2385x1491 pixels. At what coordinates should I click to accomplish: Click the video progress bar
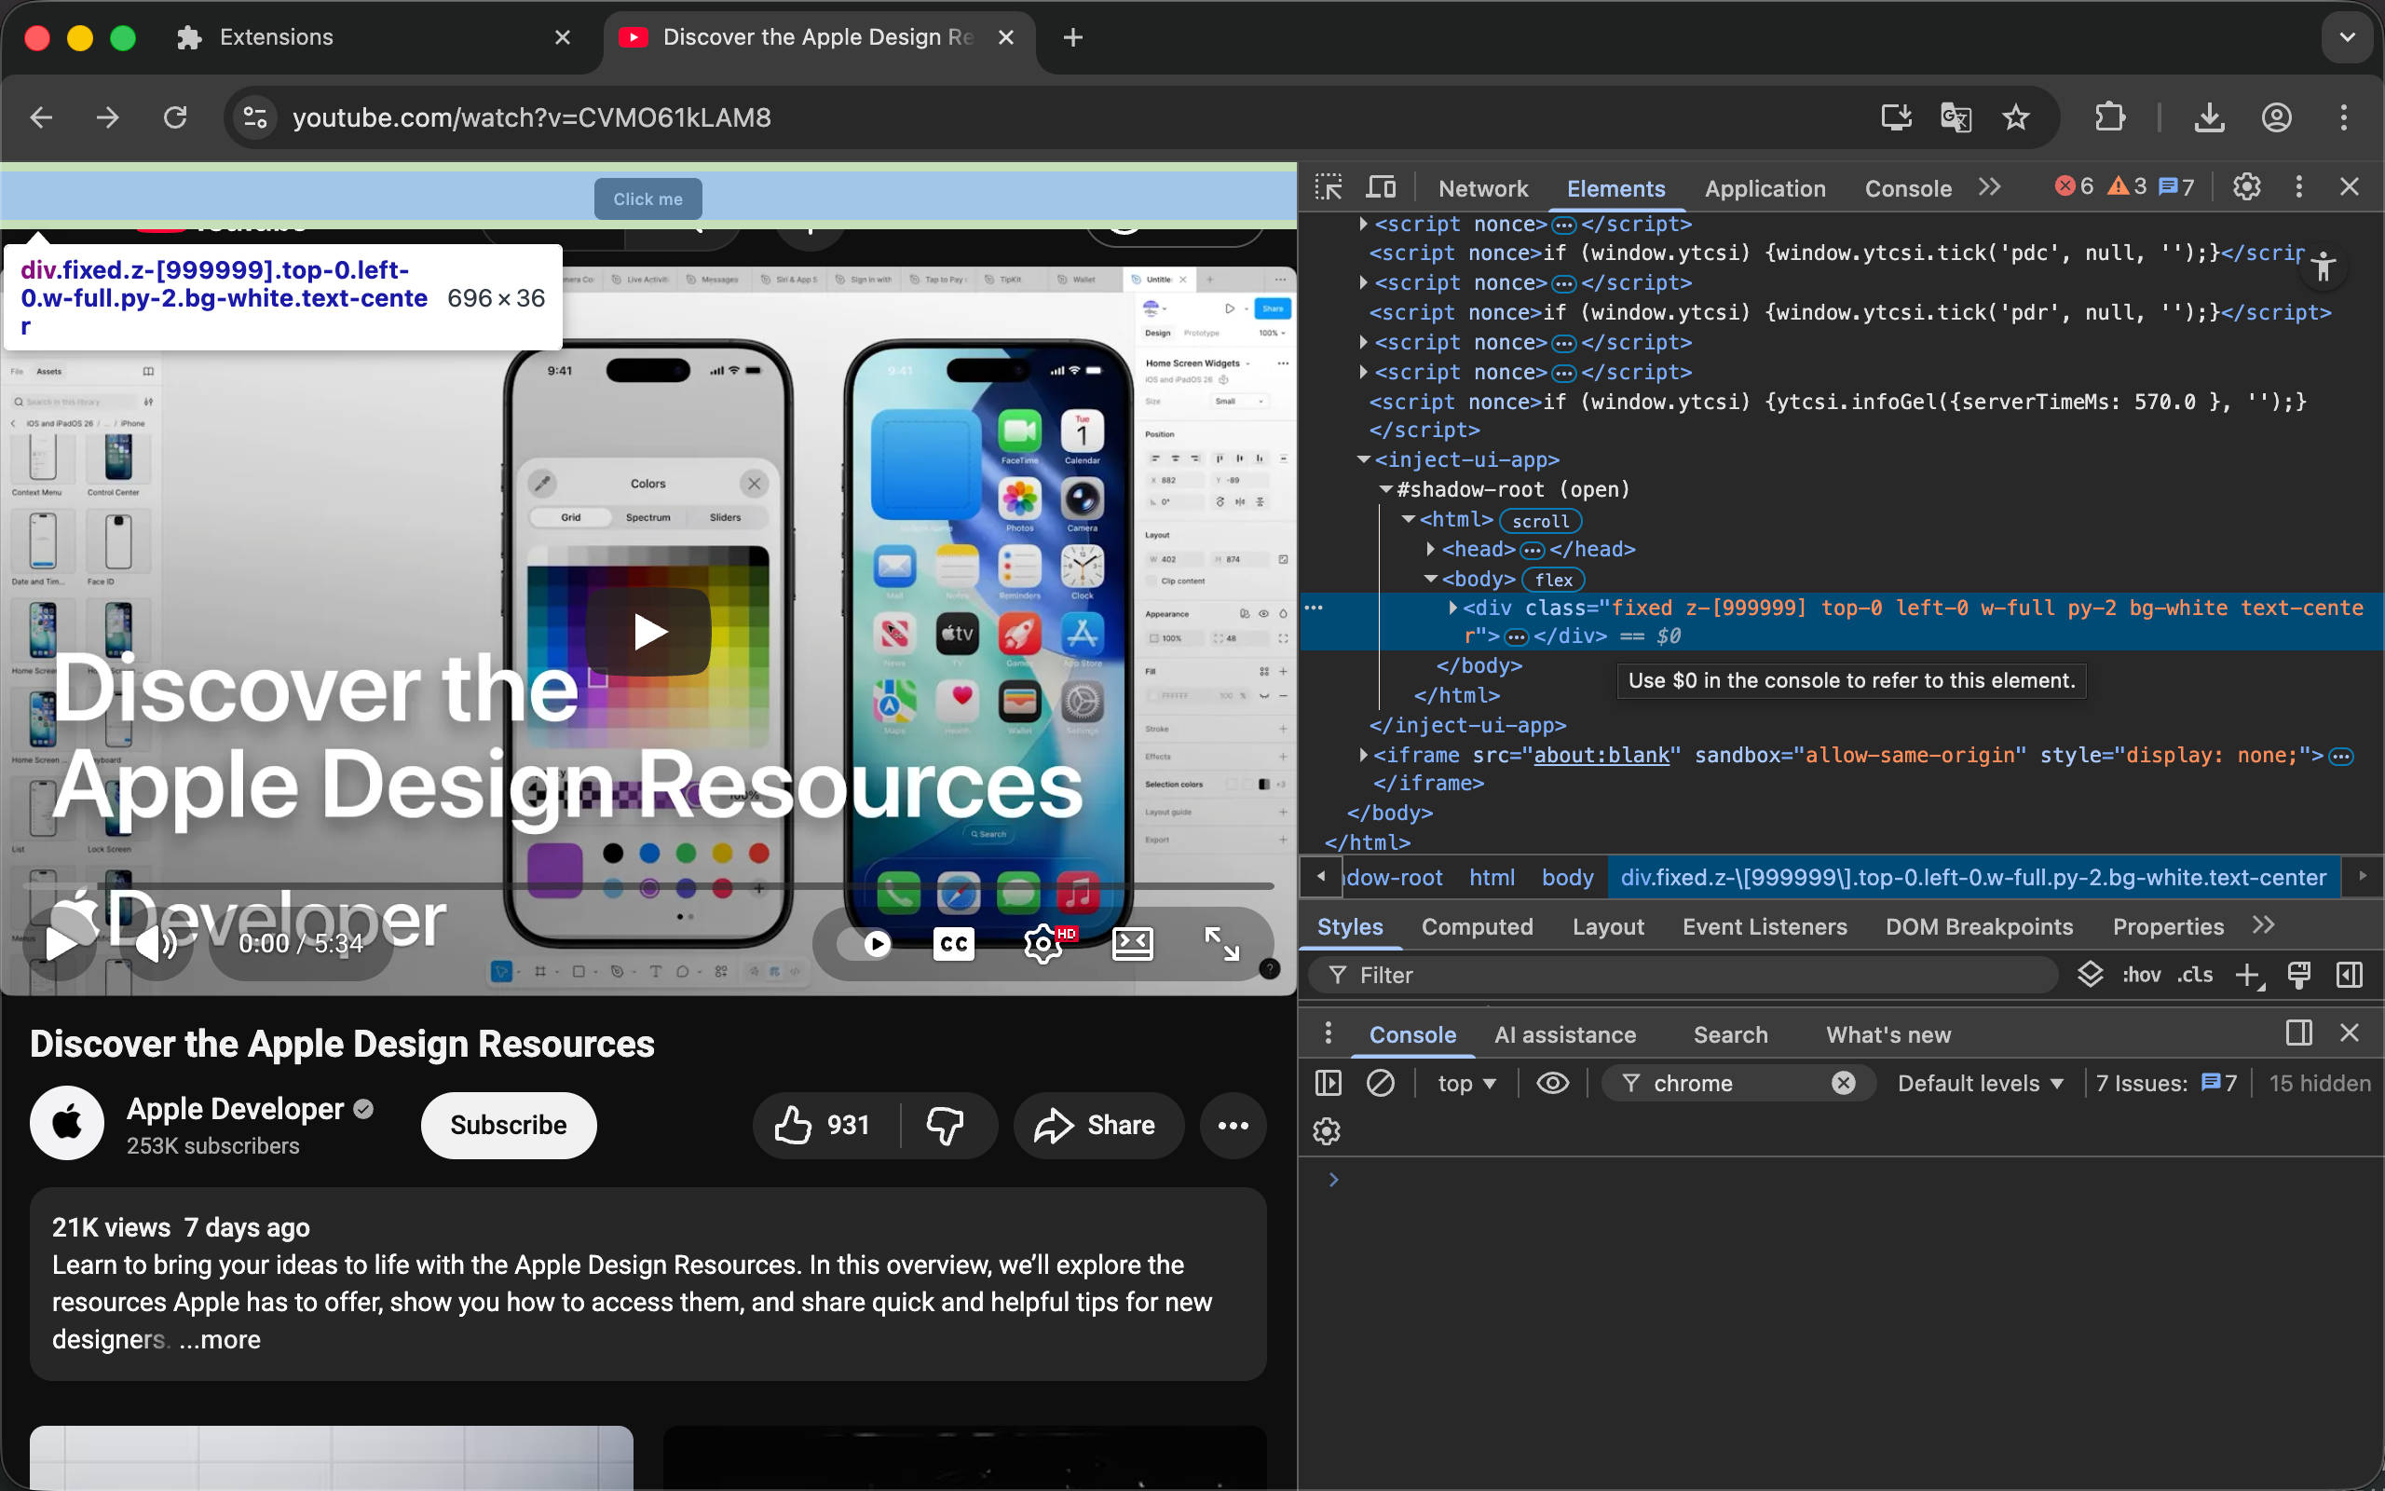pyautogui.click(x=647, y=885)
